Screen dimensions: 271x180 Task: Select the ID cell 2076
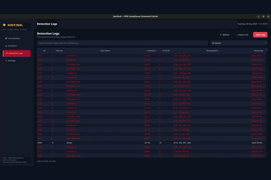tap(44, 73)
